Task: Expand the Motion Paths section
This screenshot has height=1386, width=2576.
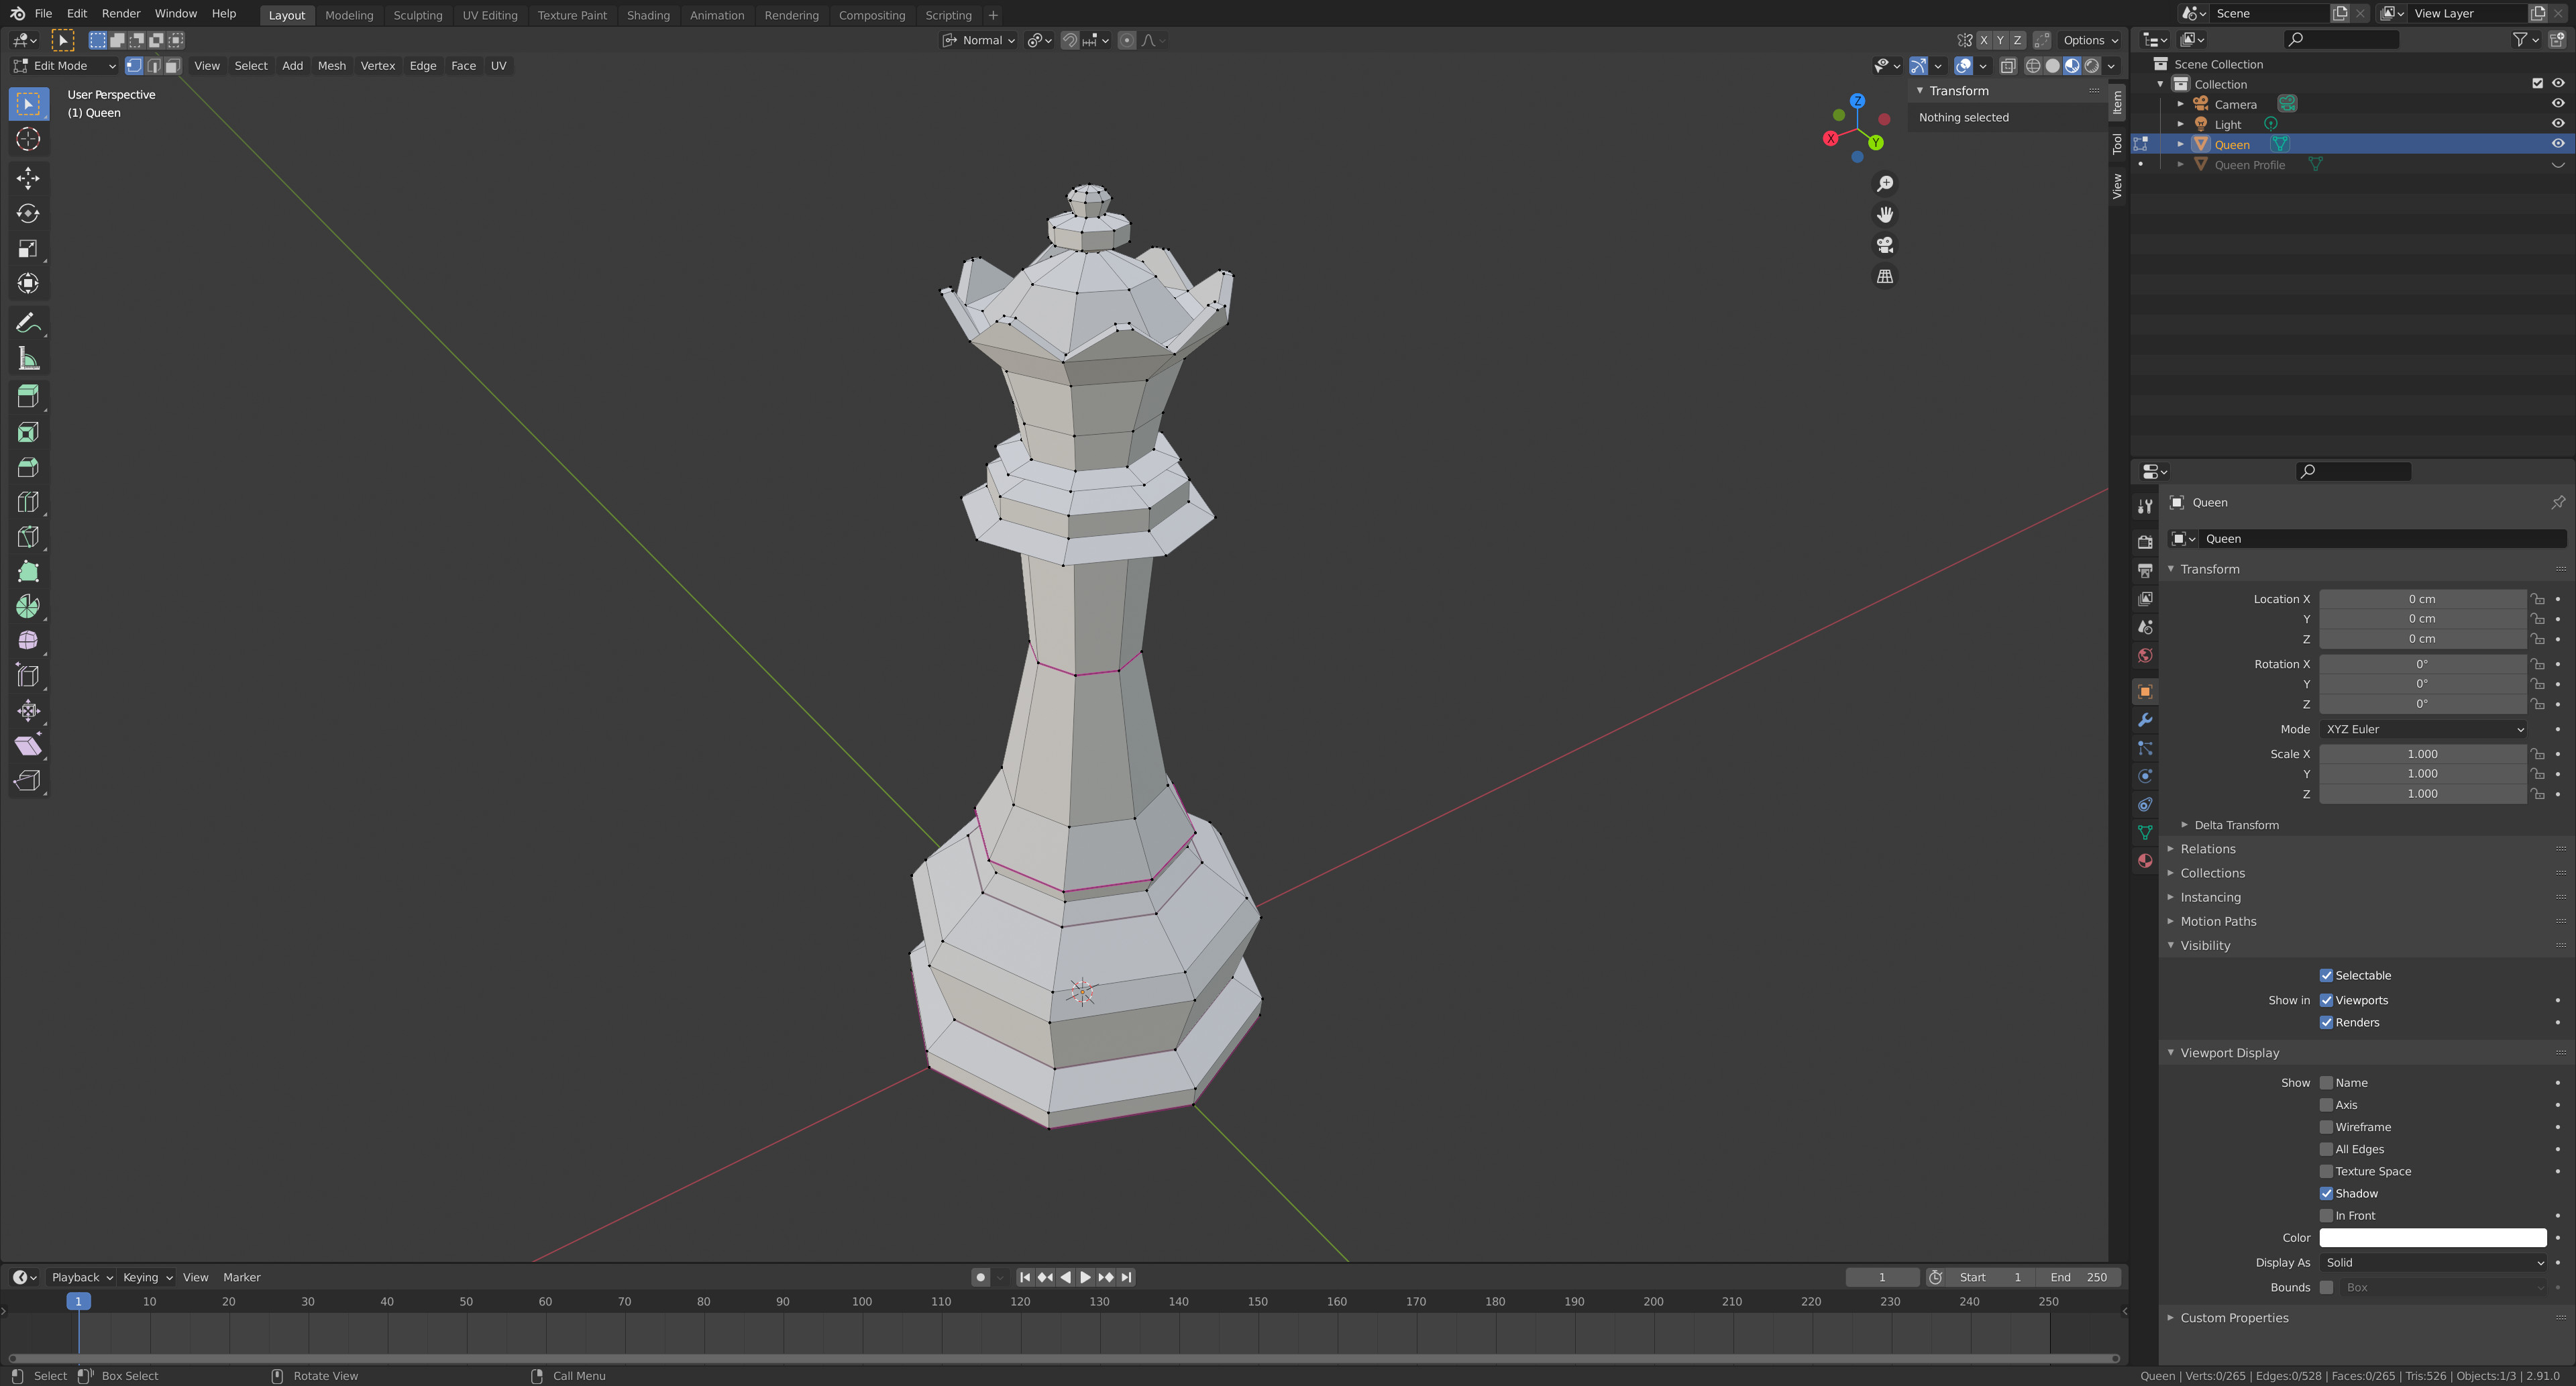Action: pos(2218,921)
